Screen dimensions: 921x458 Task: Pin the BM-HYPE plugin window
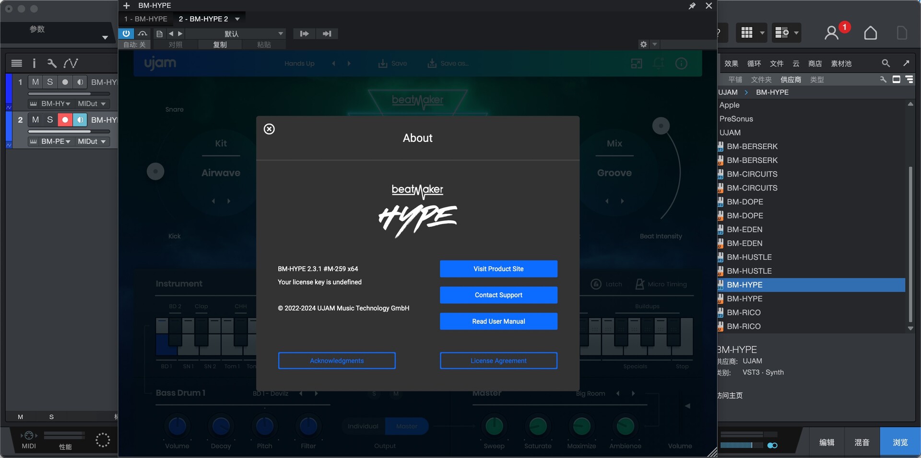click(x=692, y=6)
